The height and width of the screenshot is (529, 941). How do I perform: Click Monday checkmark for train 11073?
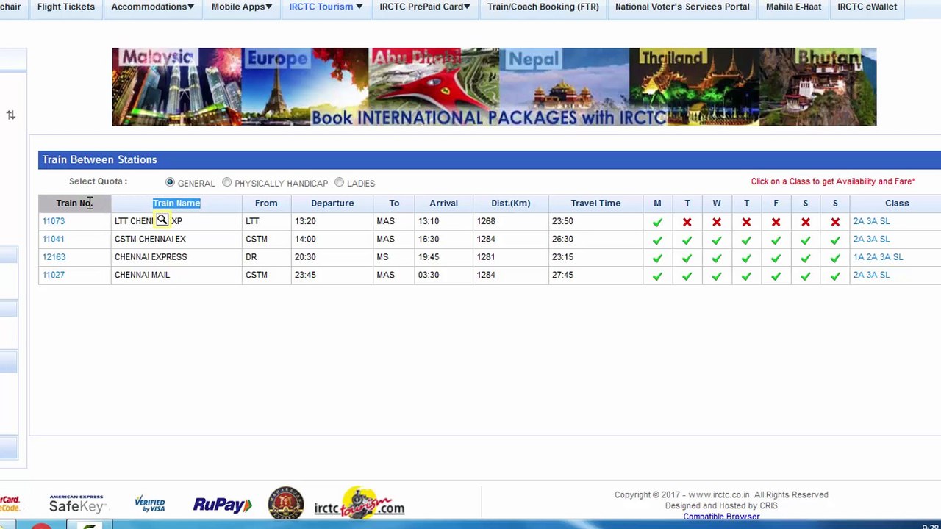[657, 222]
